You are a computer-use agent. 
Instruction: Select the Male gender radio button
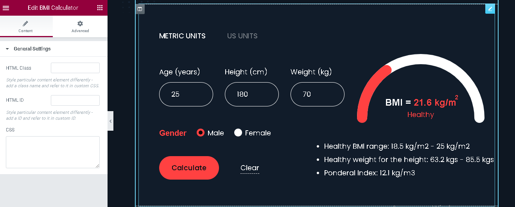click(x=201, y=133)
